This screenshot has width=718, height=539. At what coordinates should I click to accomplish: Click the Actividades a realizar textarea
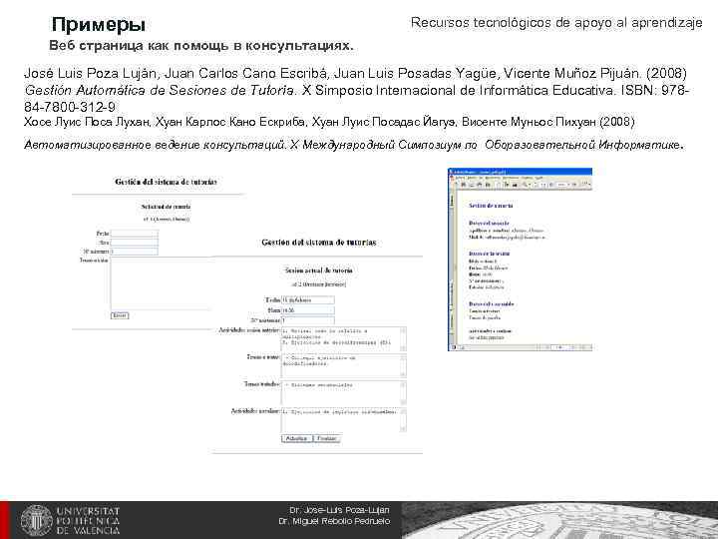click(x=343, y=420)
